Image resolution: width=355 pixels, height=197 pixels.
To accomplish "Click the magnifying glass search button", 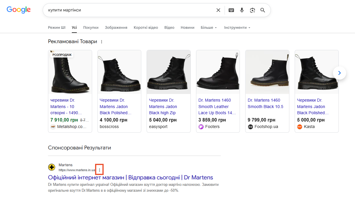I will pyautogui.click(x=263, y=10).
